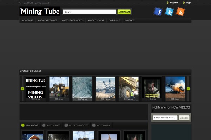
Task: Open the sponsored video with 1057 views
Action: 82,89
